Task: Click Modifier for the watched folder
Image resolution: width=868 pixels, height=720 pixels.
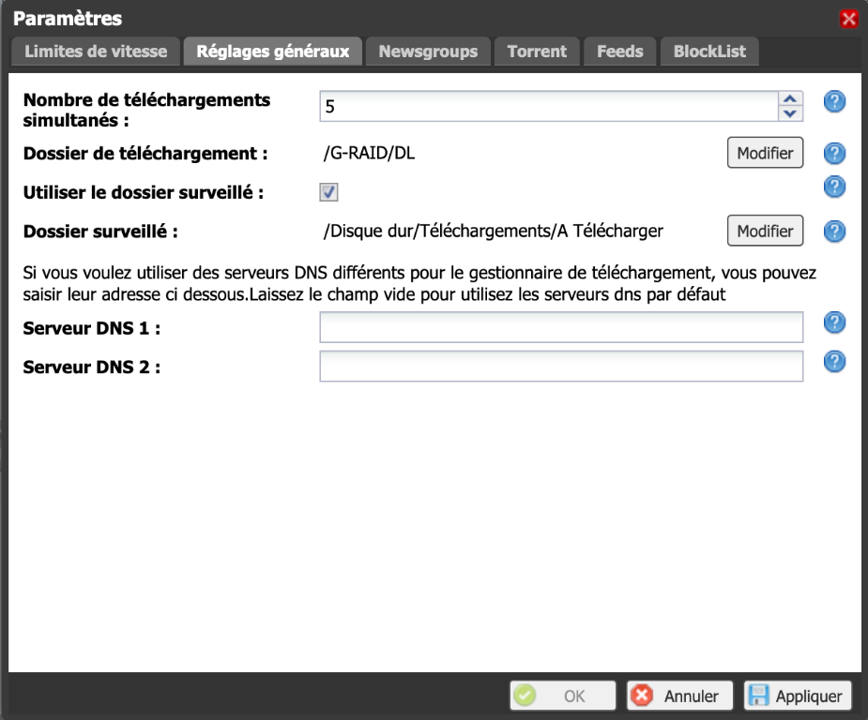Action: tap(765, 231)
